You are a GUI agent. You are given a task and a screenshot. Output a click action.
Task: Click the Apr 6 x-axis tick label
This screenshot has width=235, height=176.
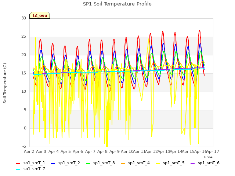coord(78,151)
